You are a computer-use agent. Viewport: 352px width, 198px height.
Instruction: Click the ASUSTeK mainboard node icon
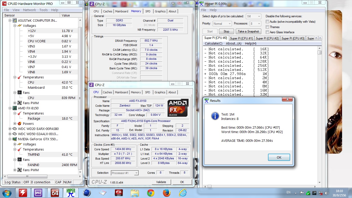(15, 20)
